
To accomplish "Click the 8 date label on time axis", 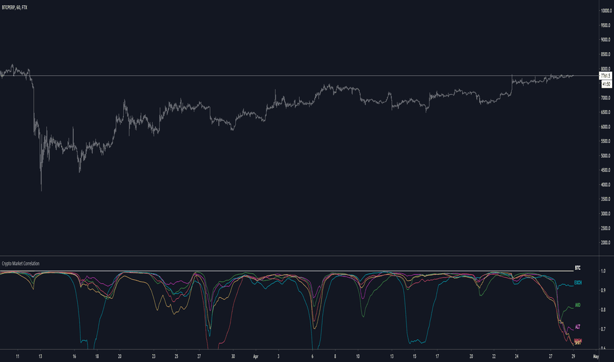I will click(x=335, y=357).
